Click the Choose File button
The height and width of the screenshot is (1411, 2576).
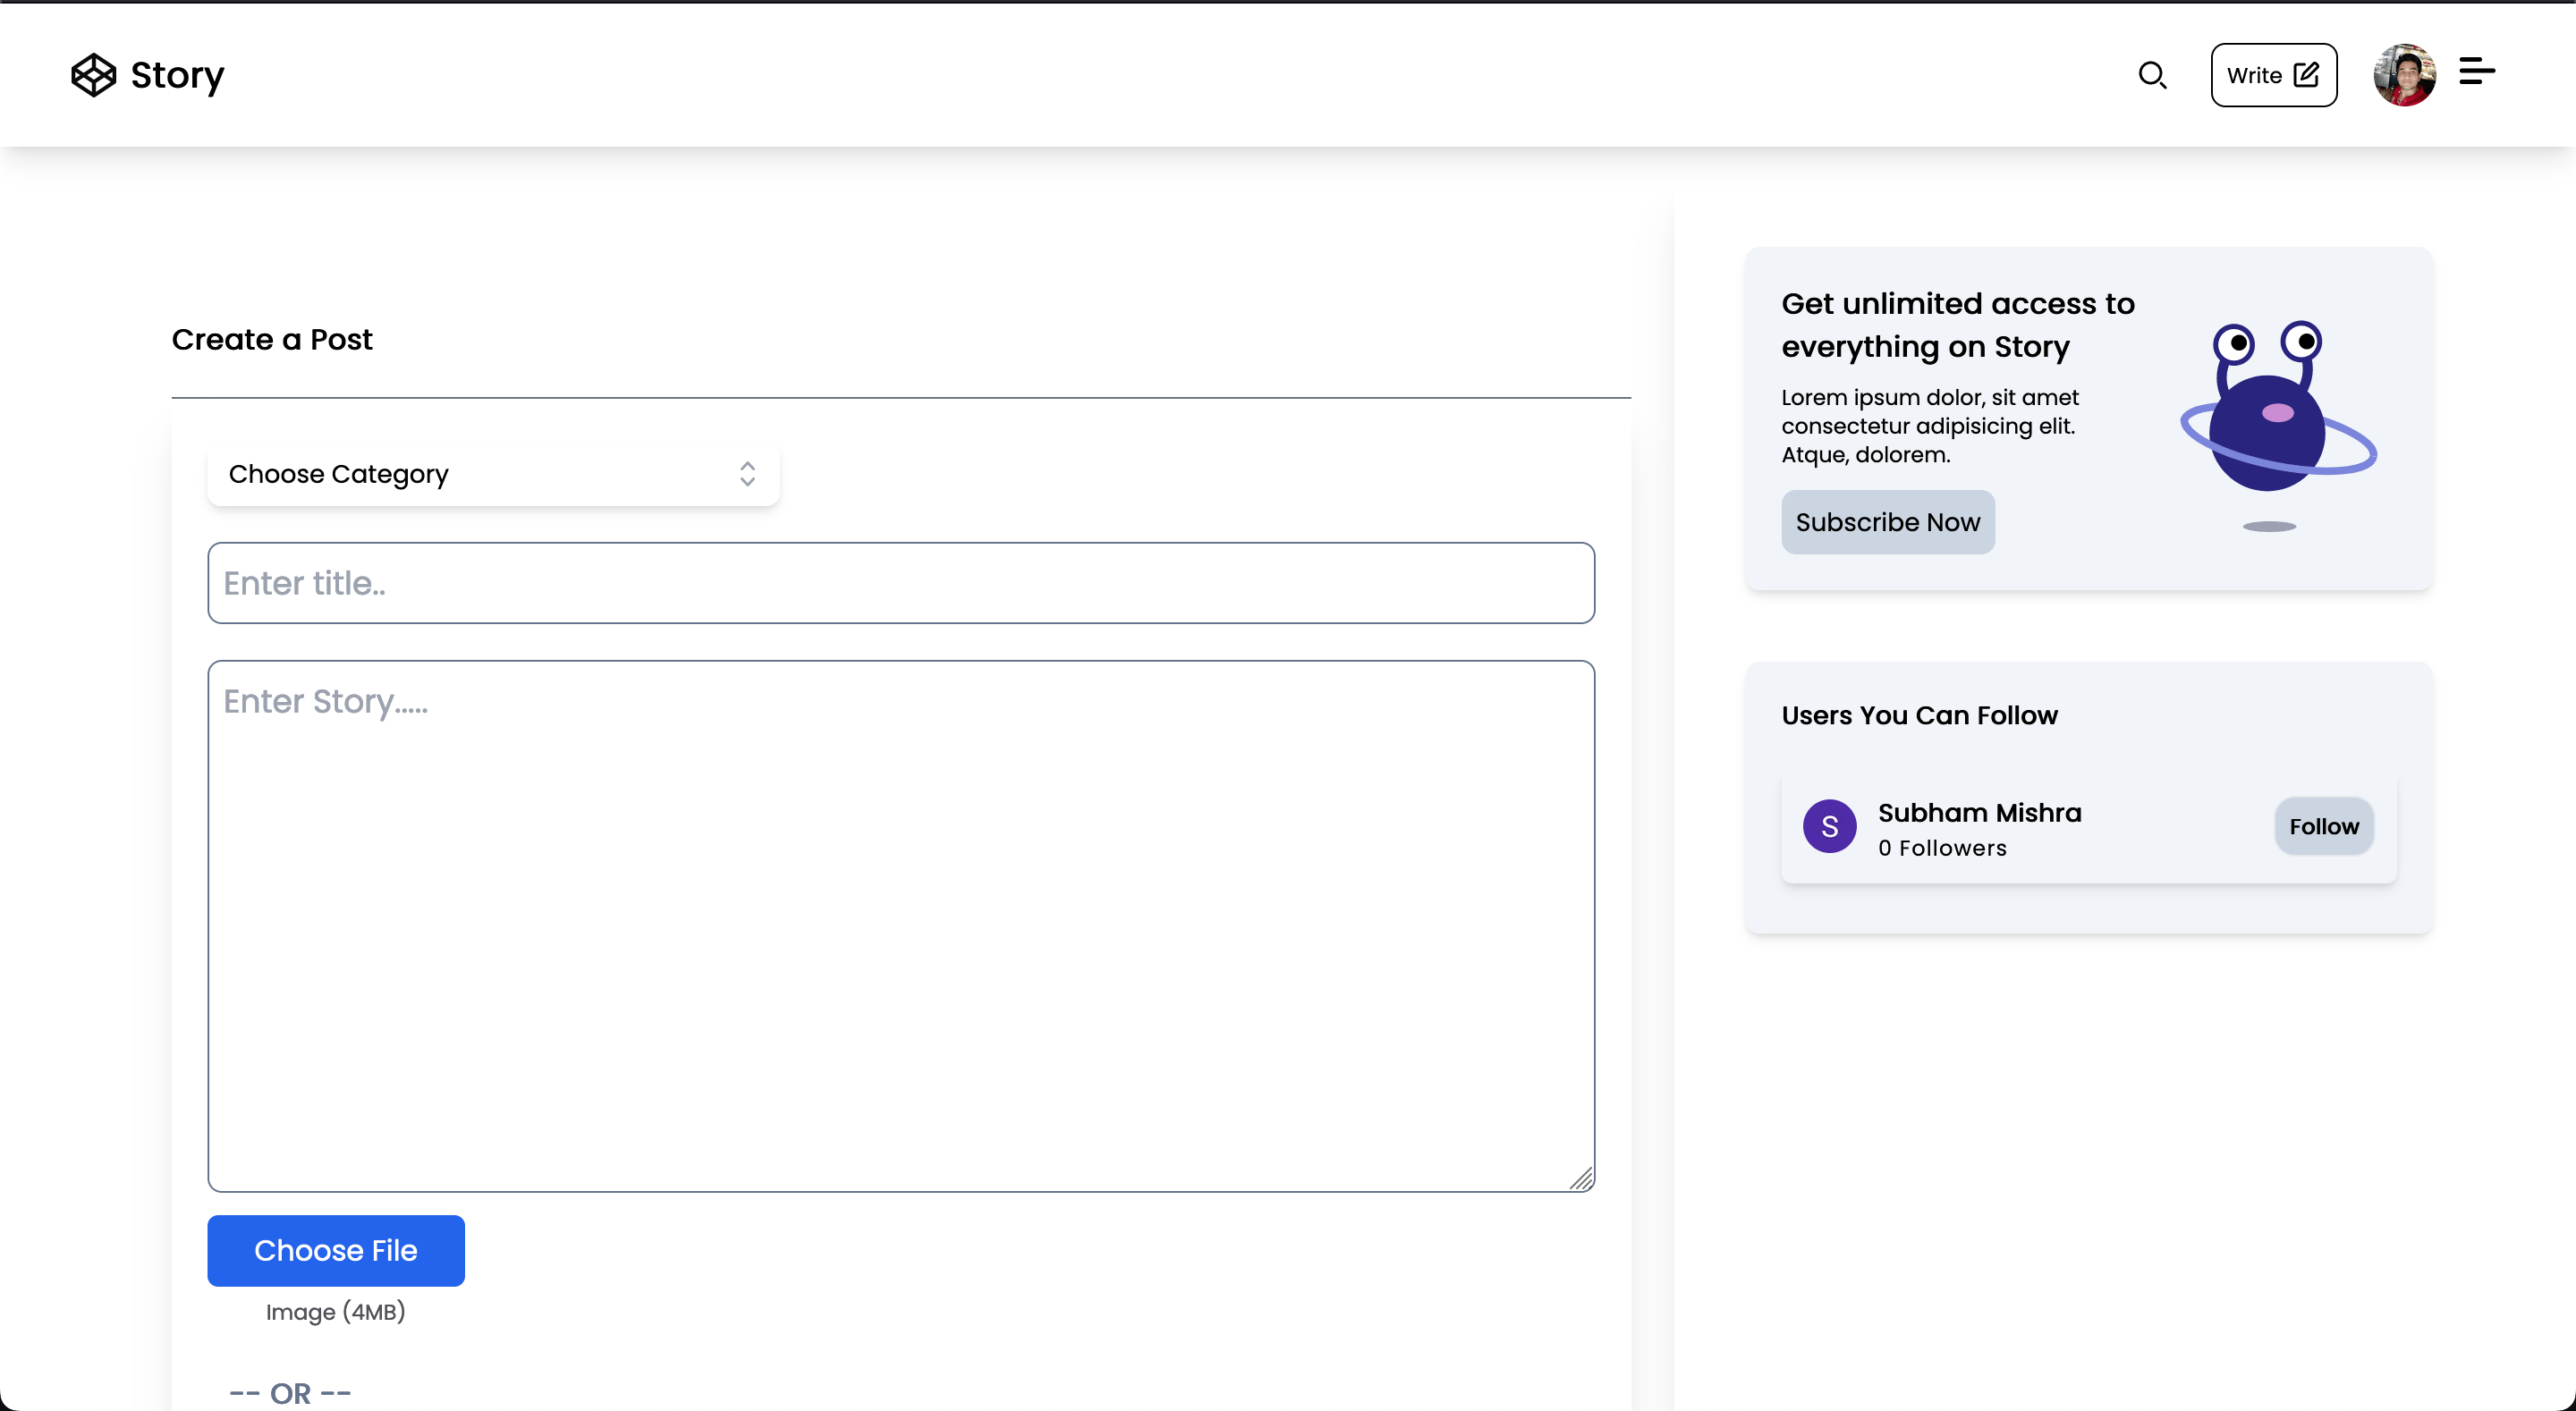[x=335, y=1250]
